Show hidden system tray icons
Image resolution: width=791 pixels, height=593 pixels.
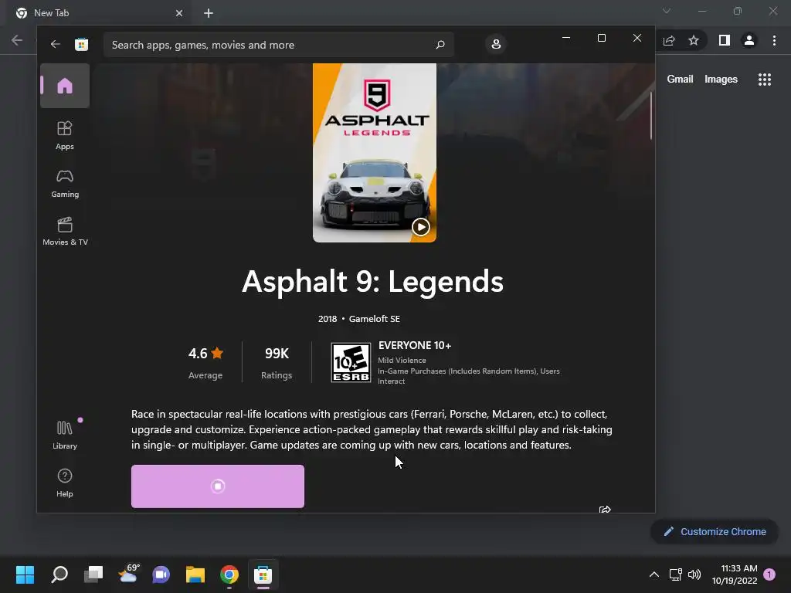click(654, 574)
